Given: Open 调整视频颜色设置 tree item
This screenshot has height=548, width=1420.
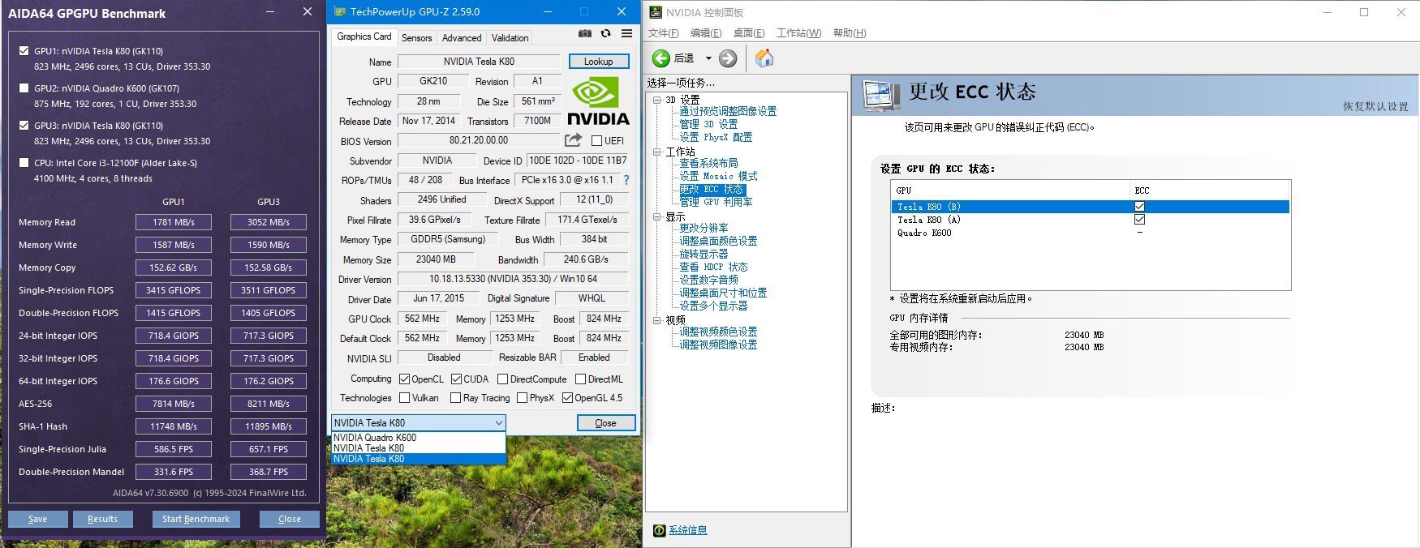Looking at the screenshot, I should (x=718, y=332).
